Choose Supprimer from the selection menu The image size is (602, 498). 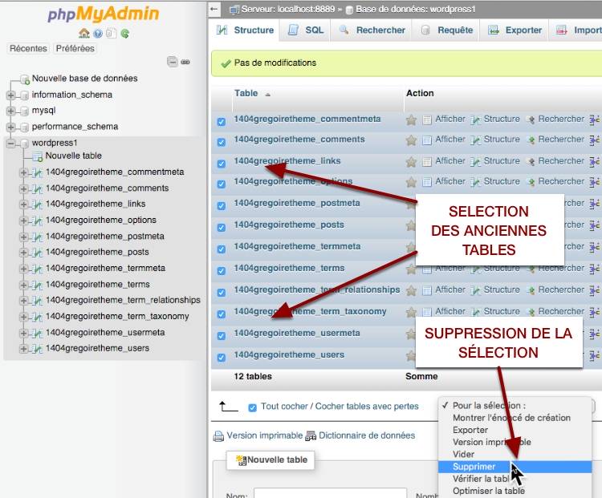click(515, 467)
